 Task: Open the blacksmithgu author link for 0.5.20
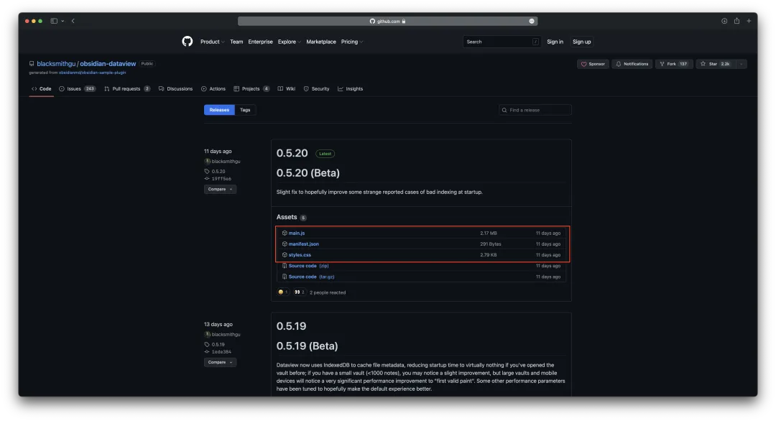[226, 161]
